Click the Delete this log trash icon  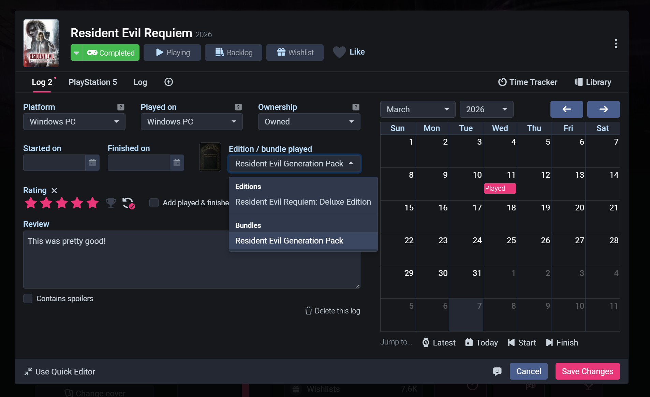309,311
